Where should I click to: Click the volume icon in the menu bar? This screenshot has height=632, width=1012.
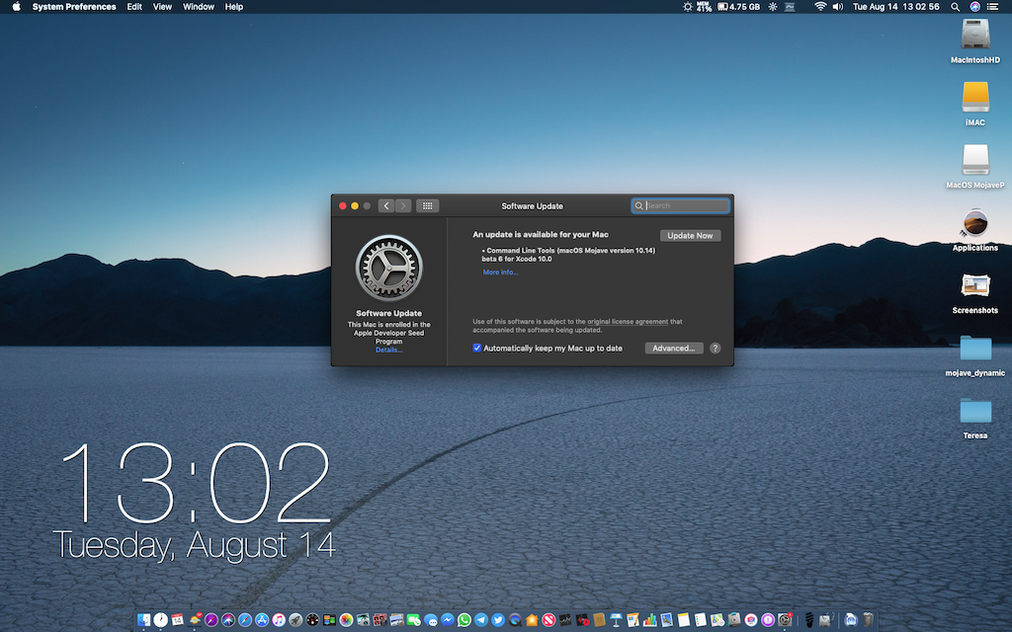[x=838, y=7]
